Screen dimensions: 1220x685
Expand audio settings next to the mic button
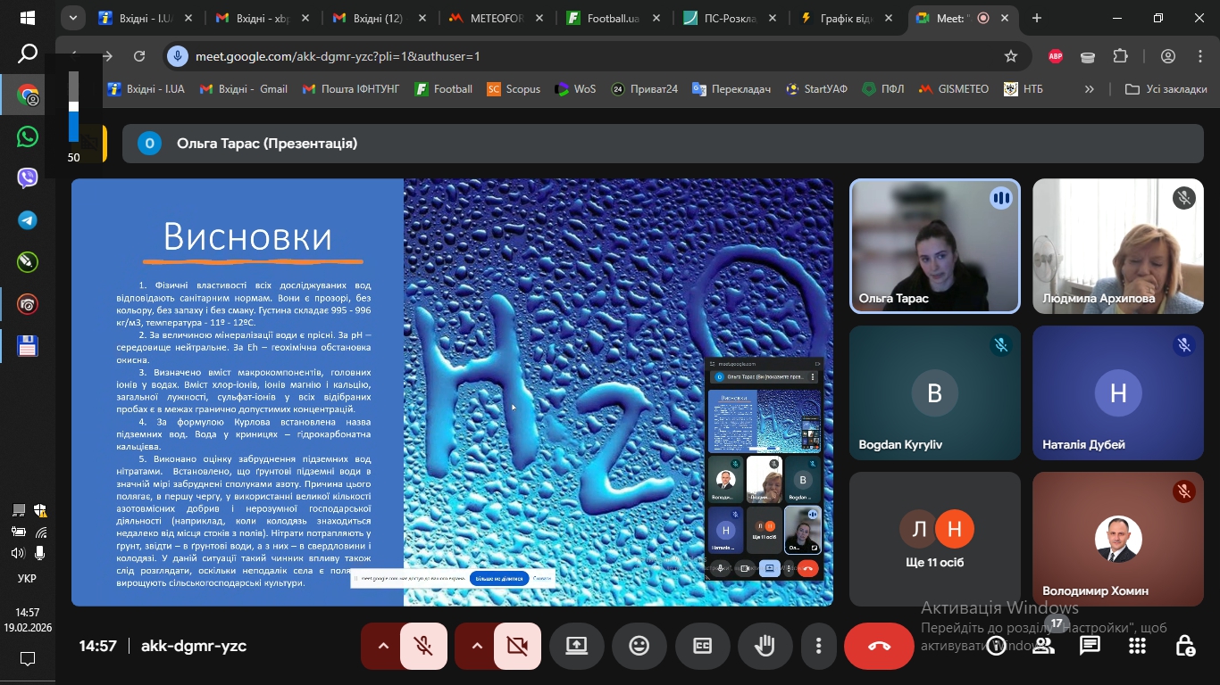point(382,645)
